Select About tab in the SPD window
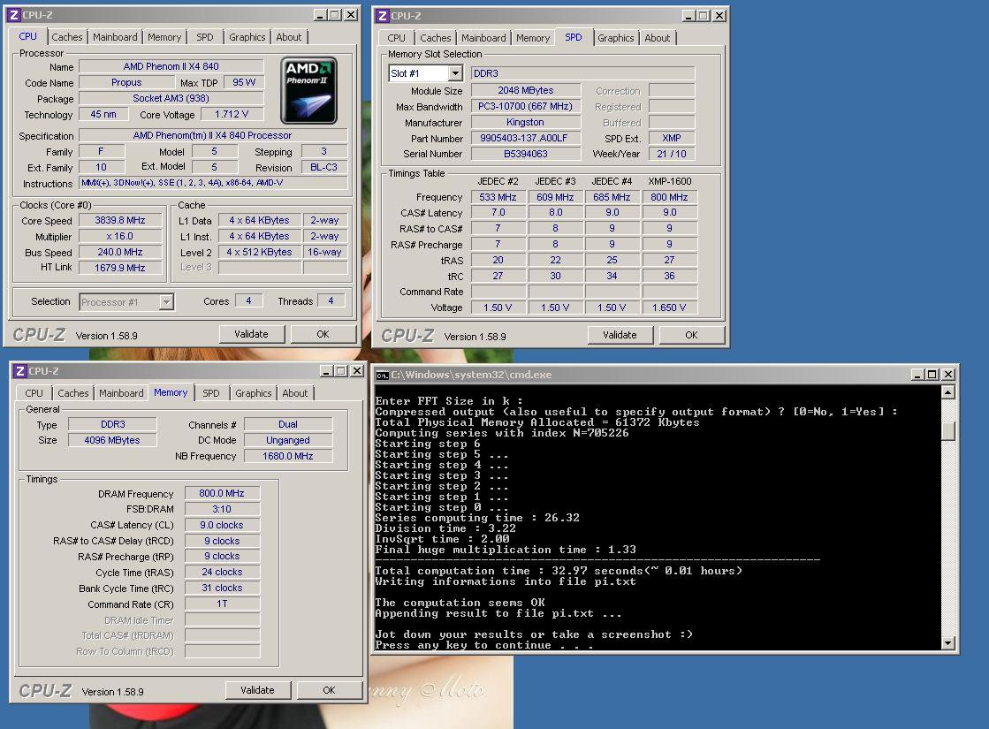 (658, 38)
